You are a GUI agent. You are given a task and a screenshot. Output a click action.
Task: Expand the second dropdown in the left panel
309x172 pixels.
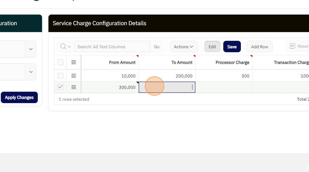[31, 72]
